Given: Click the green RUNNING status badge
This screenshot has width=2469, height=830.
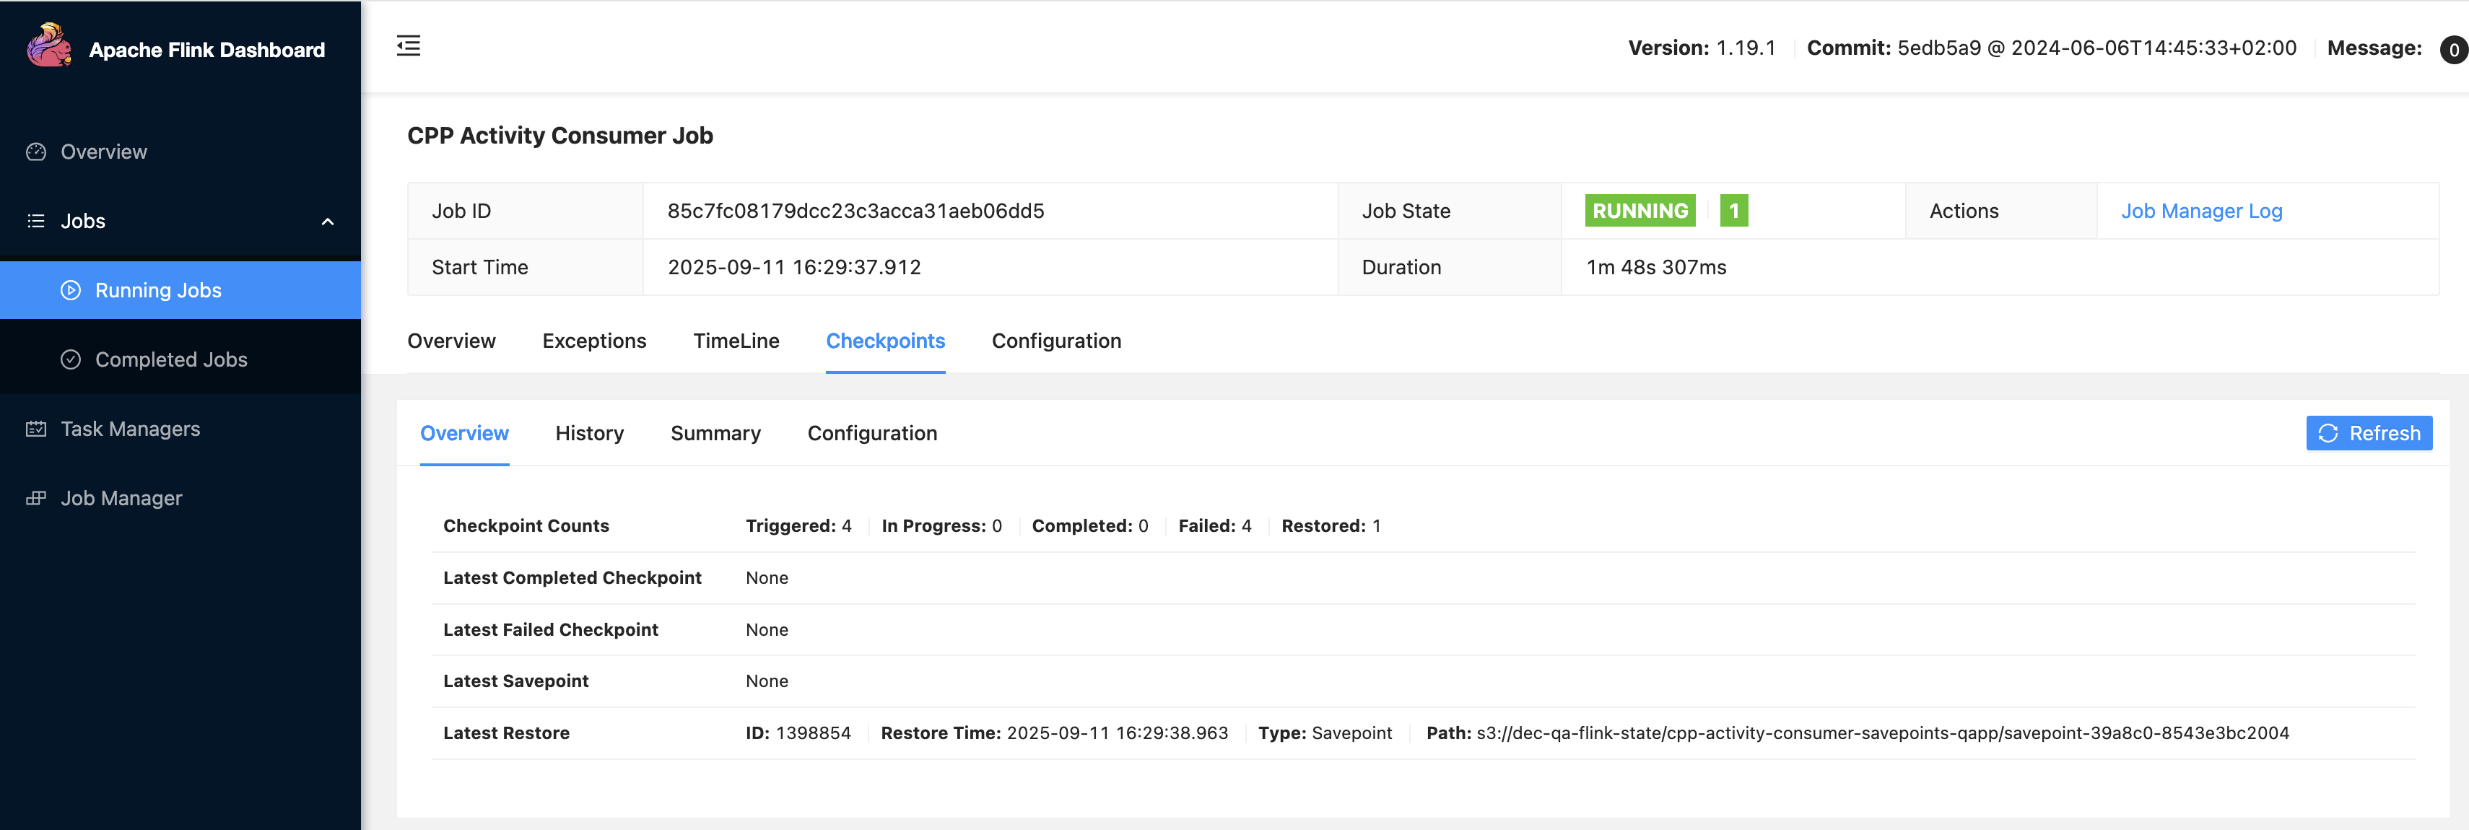Looking at the screenshot, I should click(1640, 211).
